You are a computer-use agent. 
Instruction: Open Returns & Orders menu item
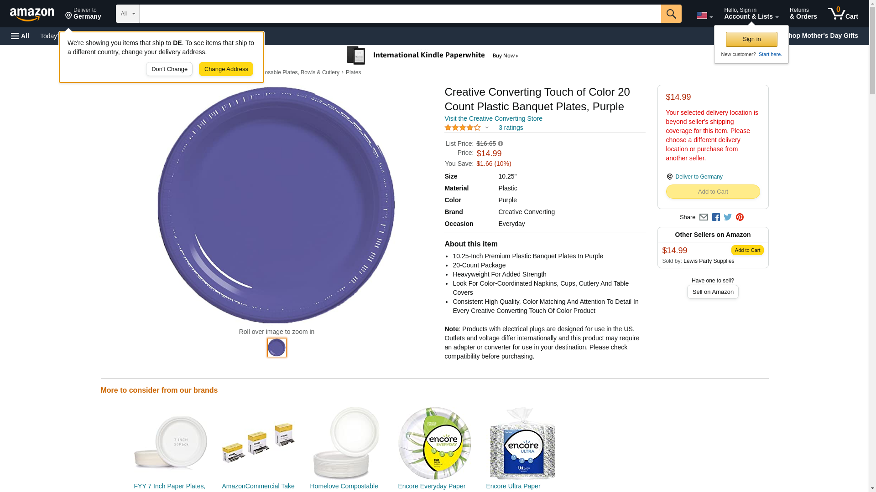pyautogui.click(x=803, y=14)
